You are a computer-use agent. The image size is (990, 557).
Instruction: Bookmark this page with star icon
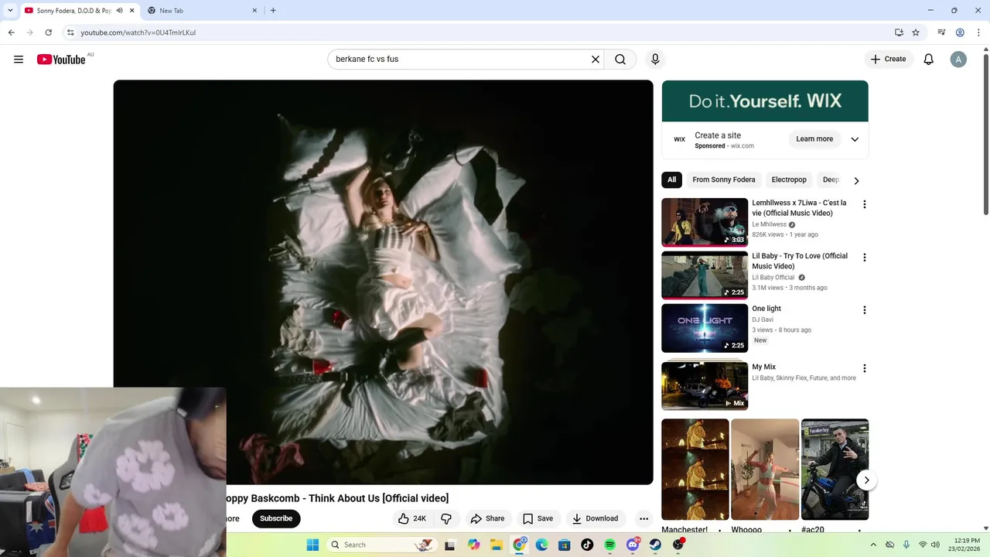(x=916, y=32)
